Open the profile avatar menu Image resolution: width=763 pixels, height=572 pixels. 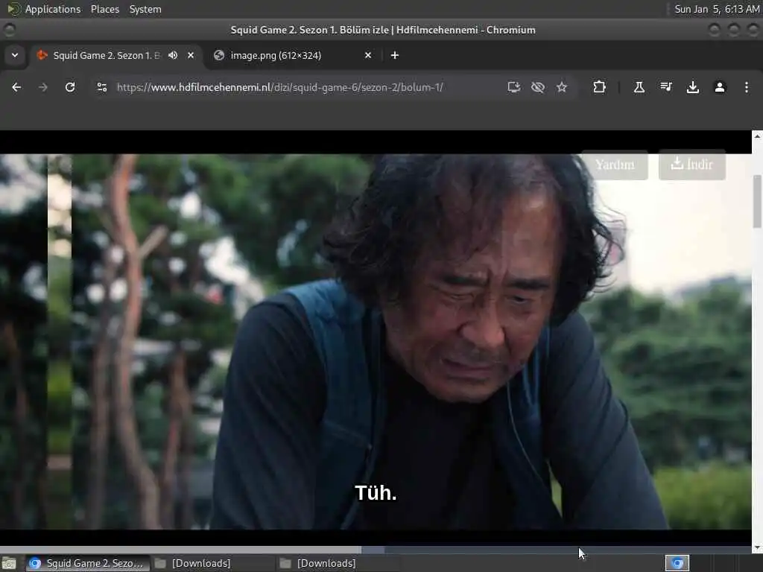720,87
